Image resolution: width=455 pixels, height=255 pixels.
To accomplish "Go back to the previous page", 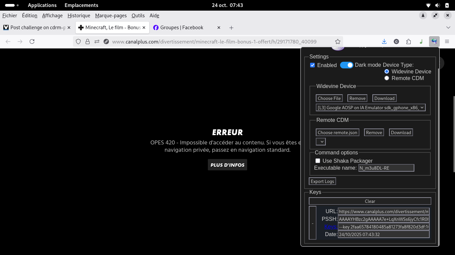I will tap(8, 42).
